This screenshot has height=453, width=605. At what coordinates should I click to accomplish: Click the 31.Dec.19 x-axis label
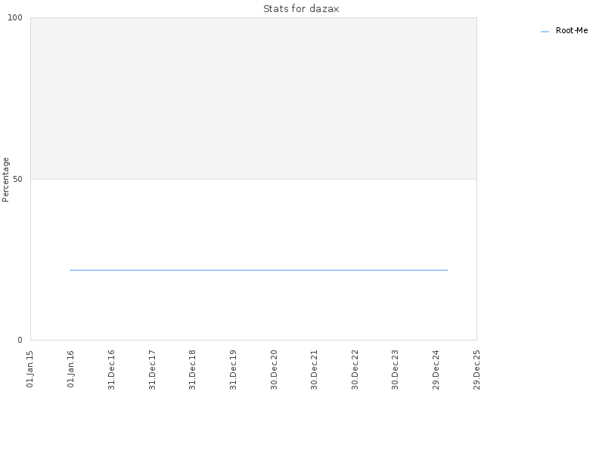click(x=233, y=370)
